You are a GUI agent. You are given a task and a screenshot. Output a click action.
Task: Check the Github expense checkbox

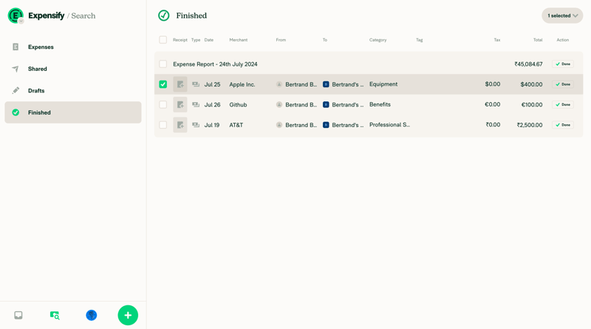pos(163,104)
